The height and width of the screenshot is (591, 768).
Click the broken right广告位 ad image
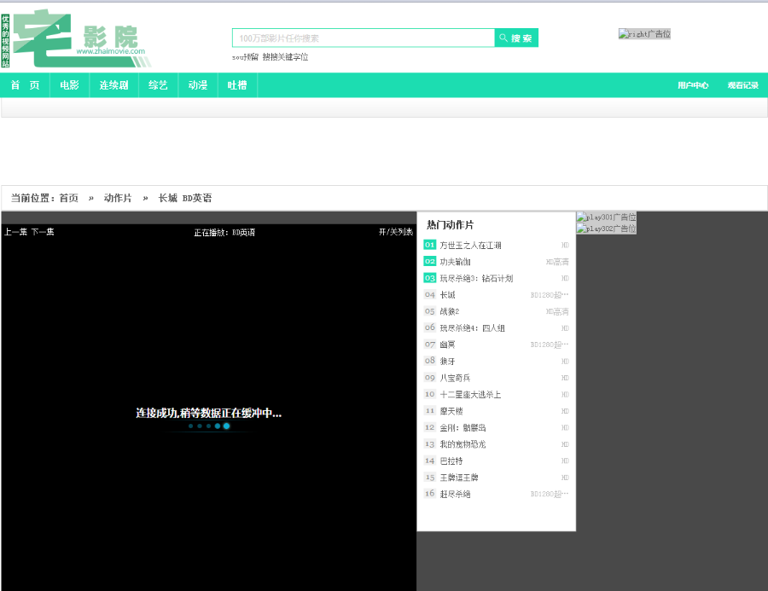click(x=644, y=34)
